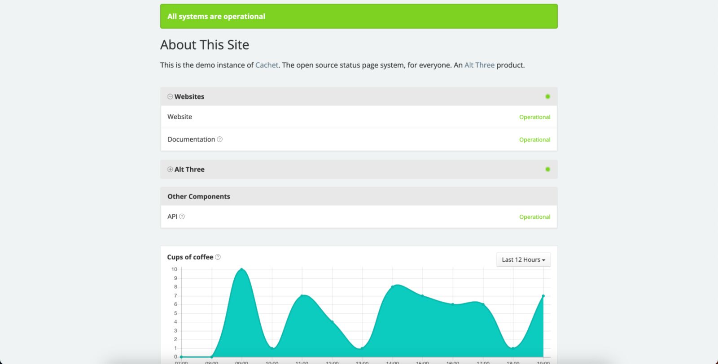Click Operational status for API
The image size is (718, 364).
(x=534, y=217)
